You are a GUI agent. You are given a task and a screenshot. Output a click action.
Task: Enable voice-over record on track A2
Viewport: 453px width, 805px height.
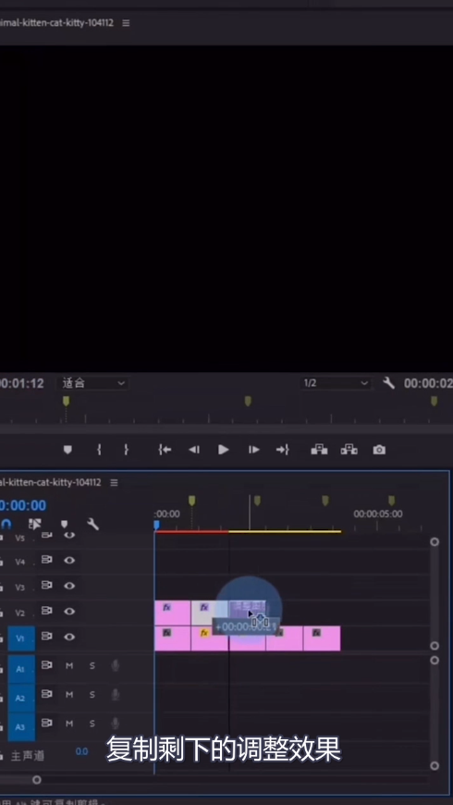click(116, 695)
